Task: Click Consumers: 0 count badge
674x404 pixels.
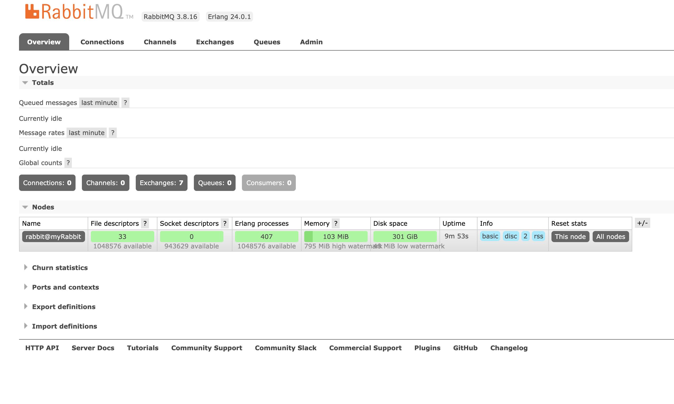Action: [x=269, y=183]
